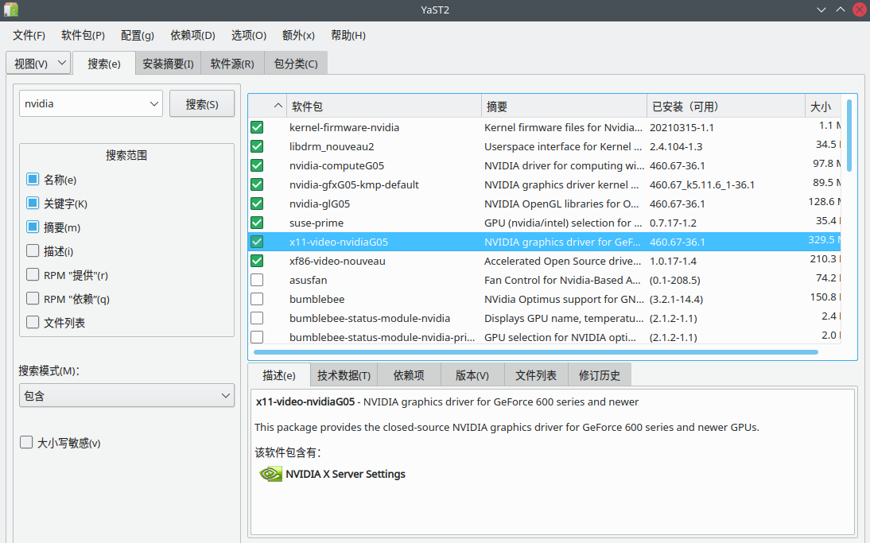Uncheck 摘要(m) search scope option
The image size is (870, 543).
33,227
